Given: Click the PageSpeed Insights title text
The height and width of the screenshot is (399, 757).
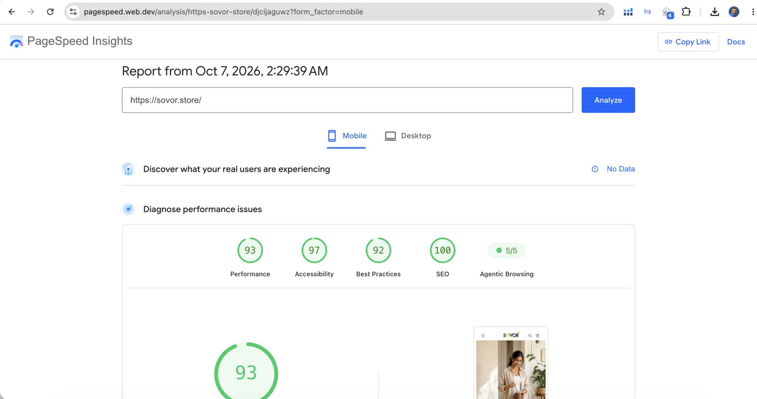Looking at the screenshot, I should [x=80, y=41].
